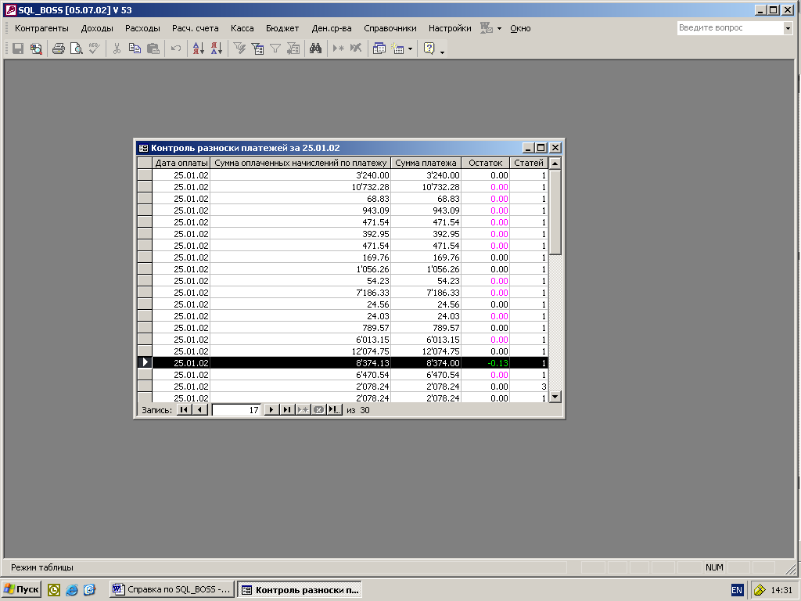Open Print Preview from the toolbar

tap(76, 49)
